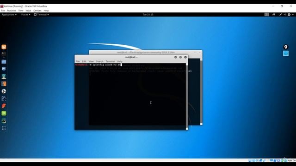
Task: Open the Terminal app menu in the top panel
Action: coord(41,14)
